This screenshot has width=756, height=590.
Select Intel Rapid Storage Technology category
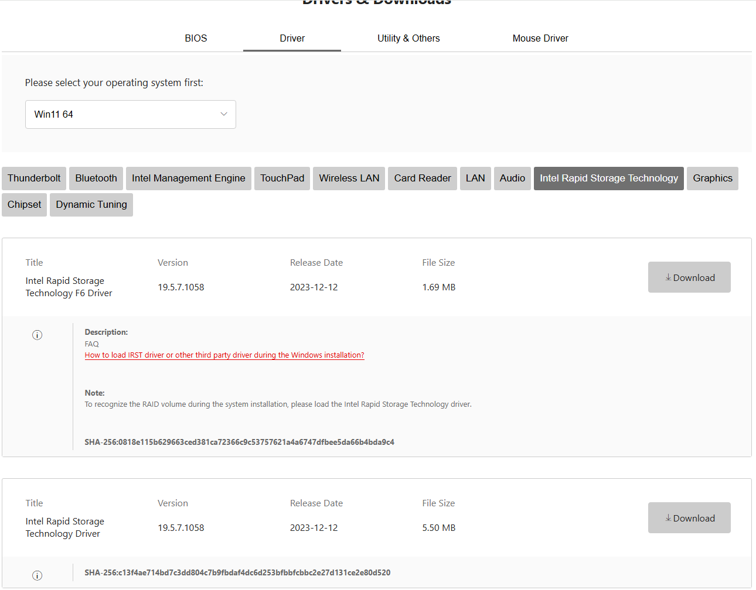(x=609, y=179)
